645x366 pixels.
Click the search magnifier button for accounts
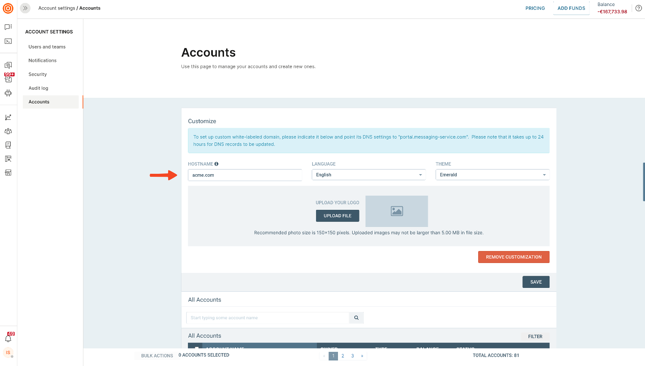pyautogui.click(x=356, y=318)
